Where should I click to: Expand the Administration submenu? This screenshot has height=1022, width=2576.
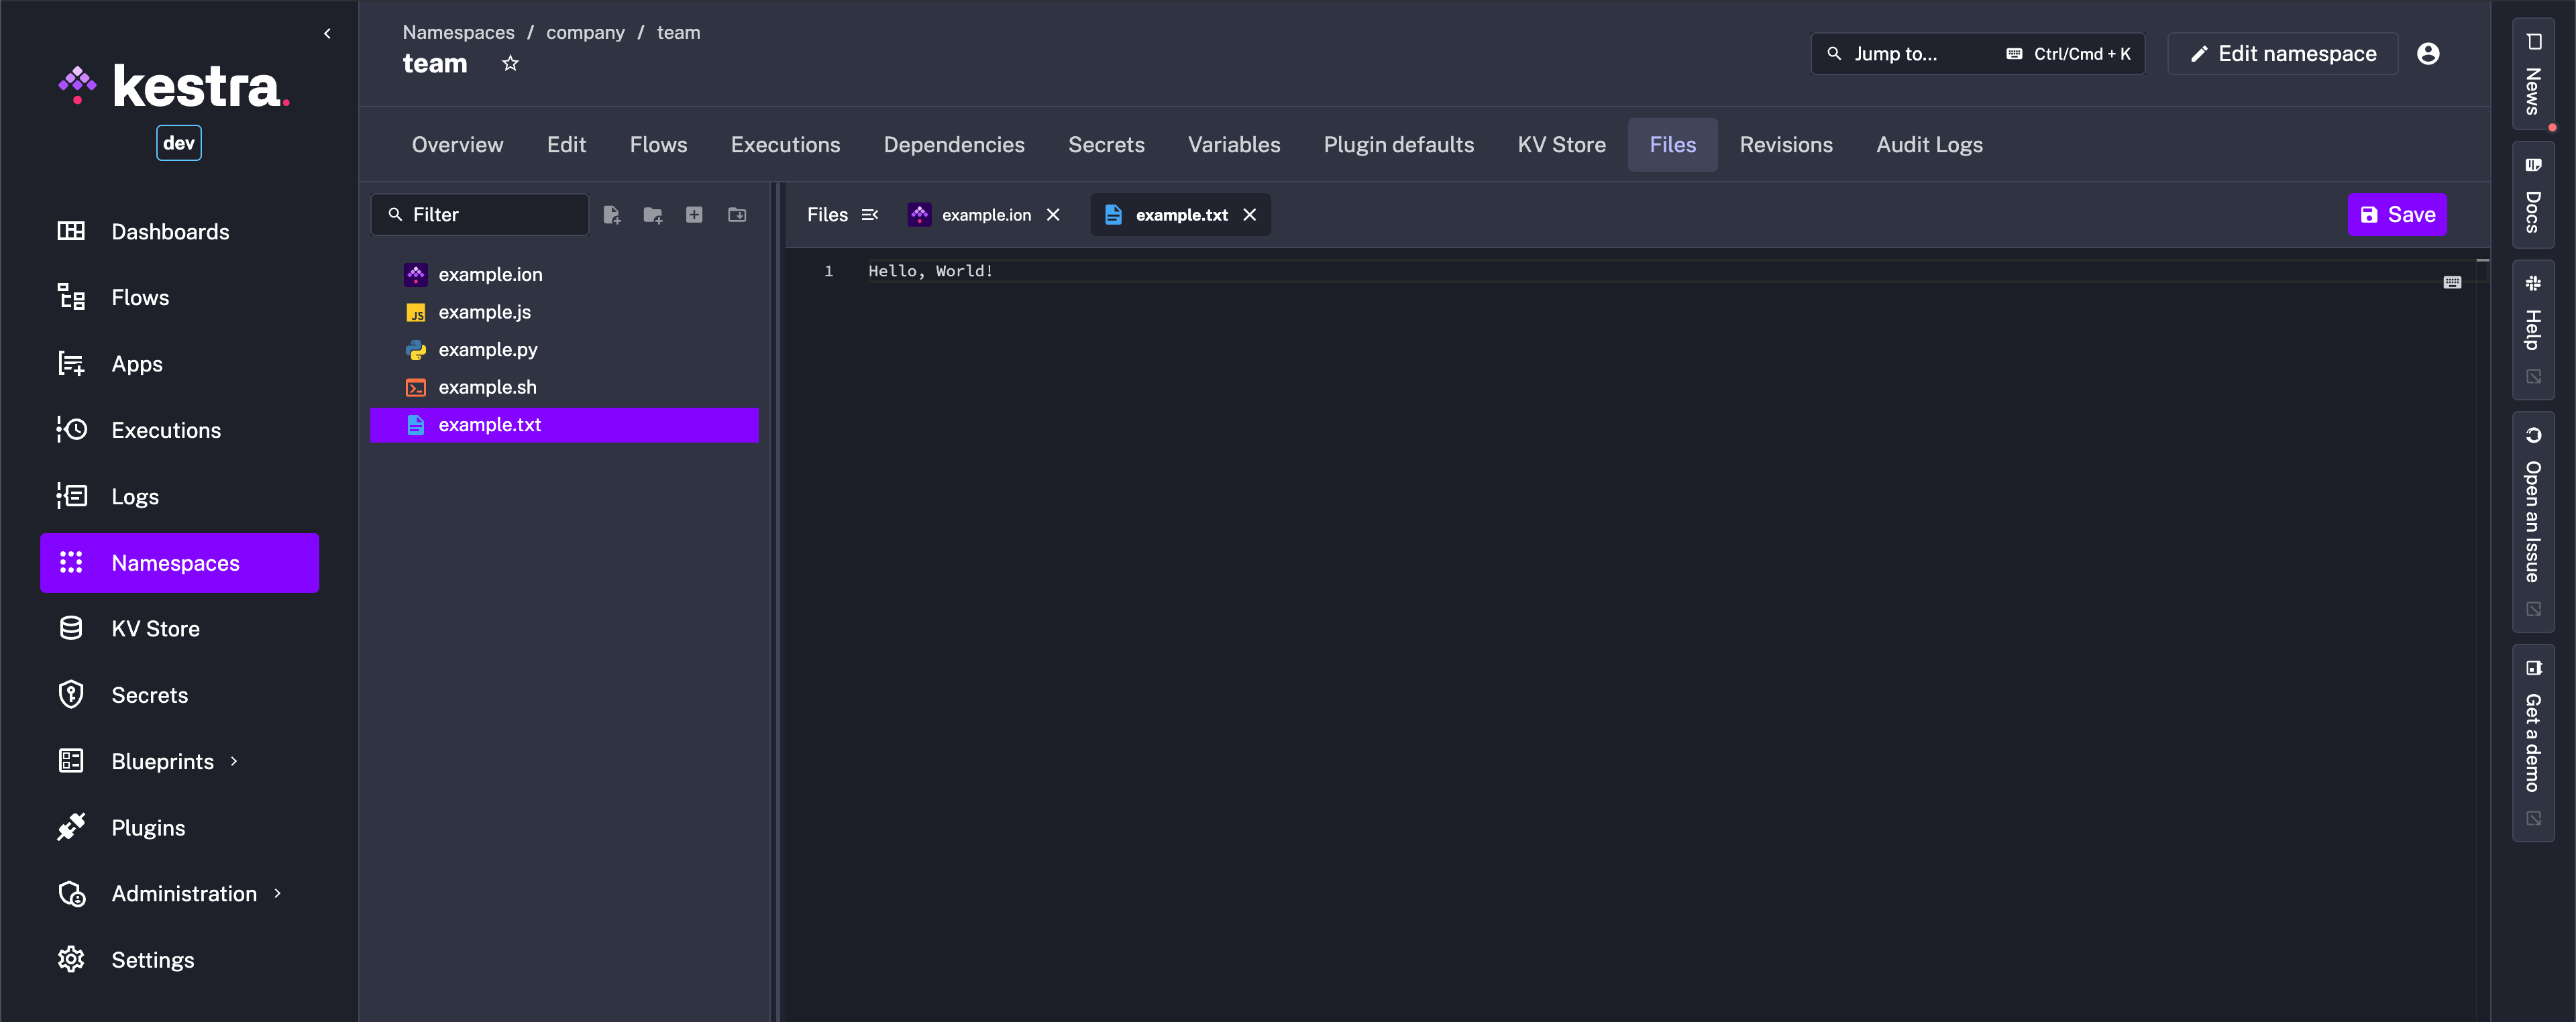click(278, 893)
